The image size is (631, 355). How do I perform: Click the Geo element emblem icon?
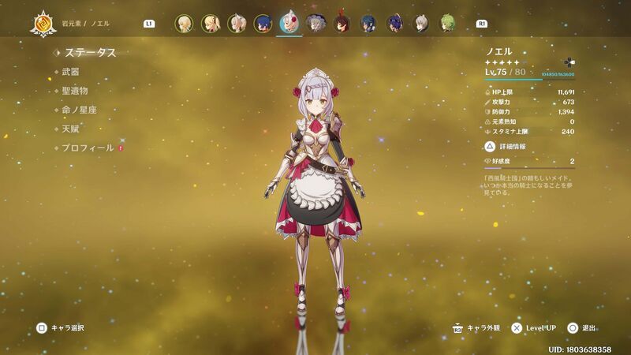[x=43, y=24]
